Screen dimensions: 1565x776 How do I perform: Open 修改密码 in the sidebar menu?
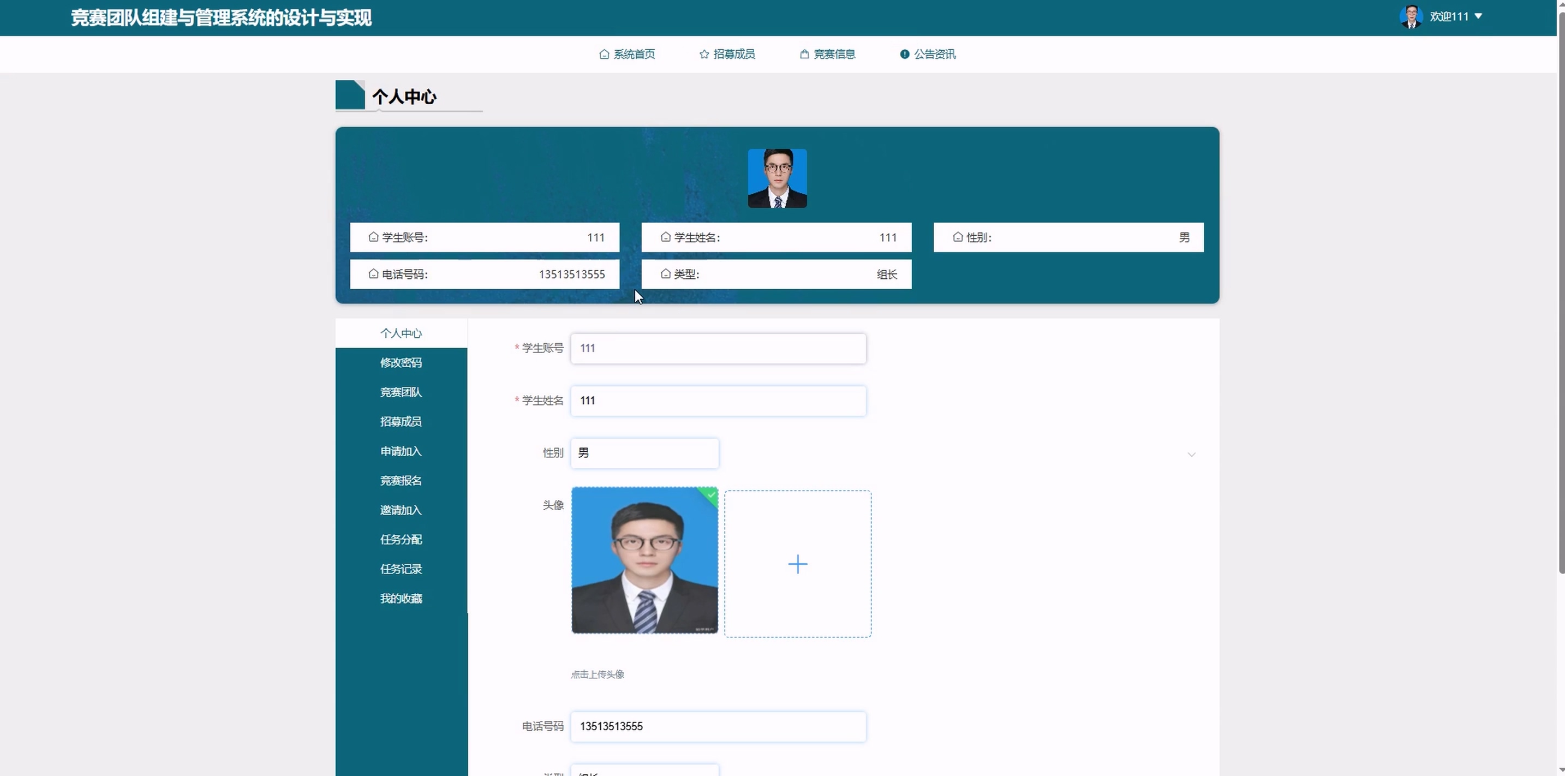pyautogui.click(x=401, y=363)
